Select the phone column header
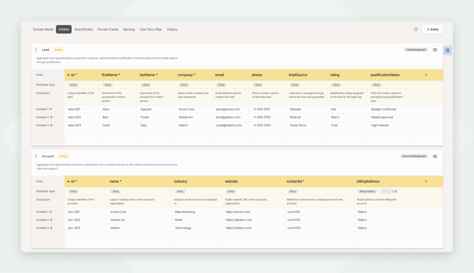 pos(268,75)
